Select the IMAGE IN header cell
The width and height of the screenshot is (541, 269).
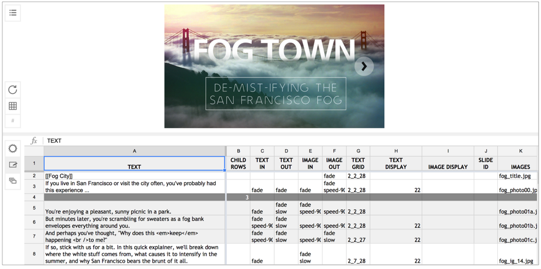click(310, 164)
